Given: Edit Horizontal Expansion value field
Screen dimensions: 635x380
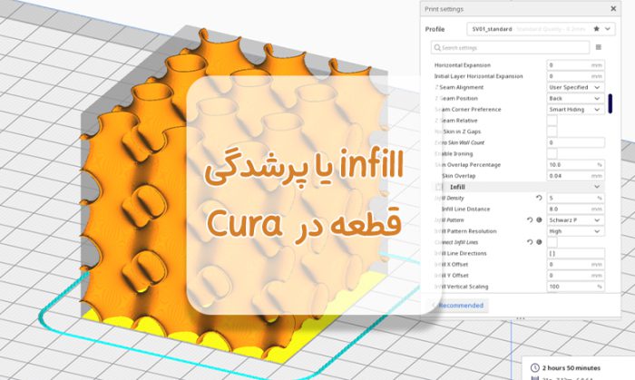Looking at the screenshot, I should tap(575, 64).
